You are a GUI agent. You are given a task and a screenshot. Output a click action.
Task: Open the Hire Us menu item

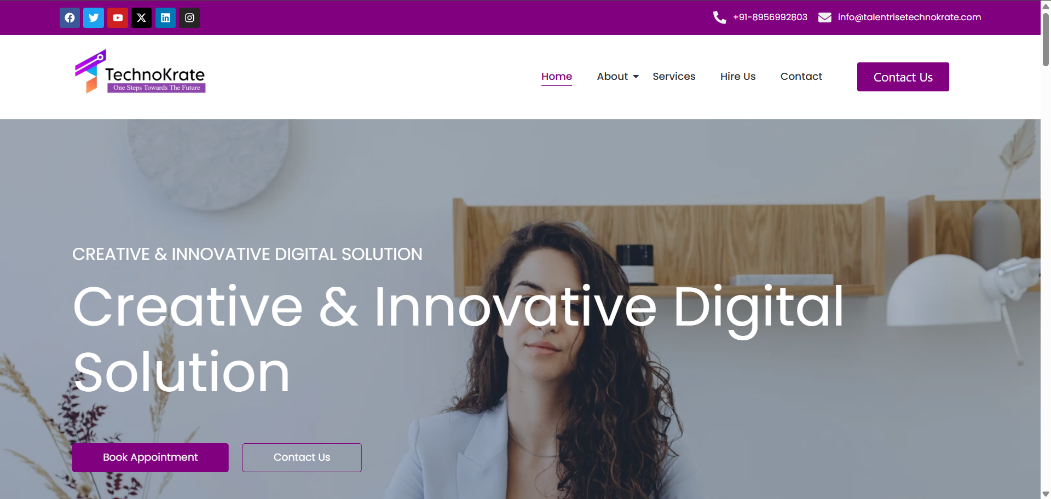pyautogui.click(x=738, y=77)
